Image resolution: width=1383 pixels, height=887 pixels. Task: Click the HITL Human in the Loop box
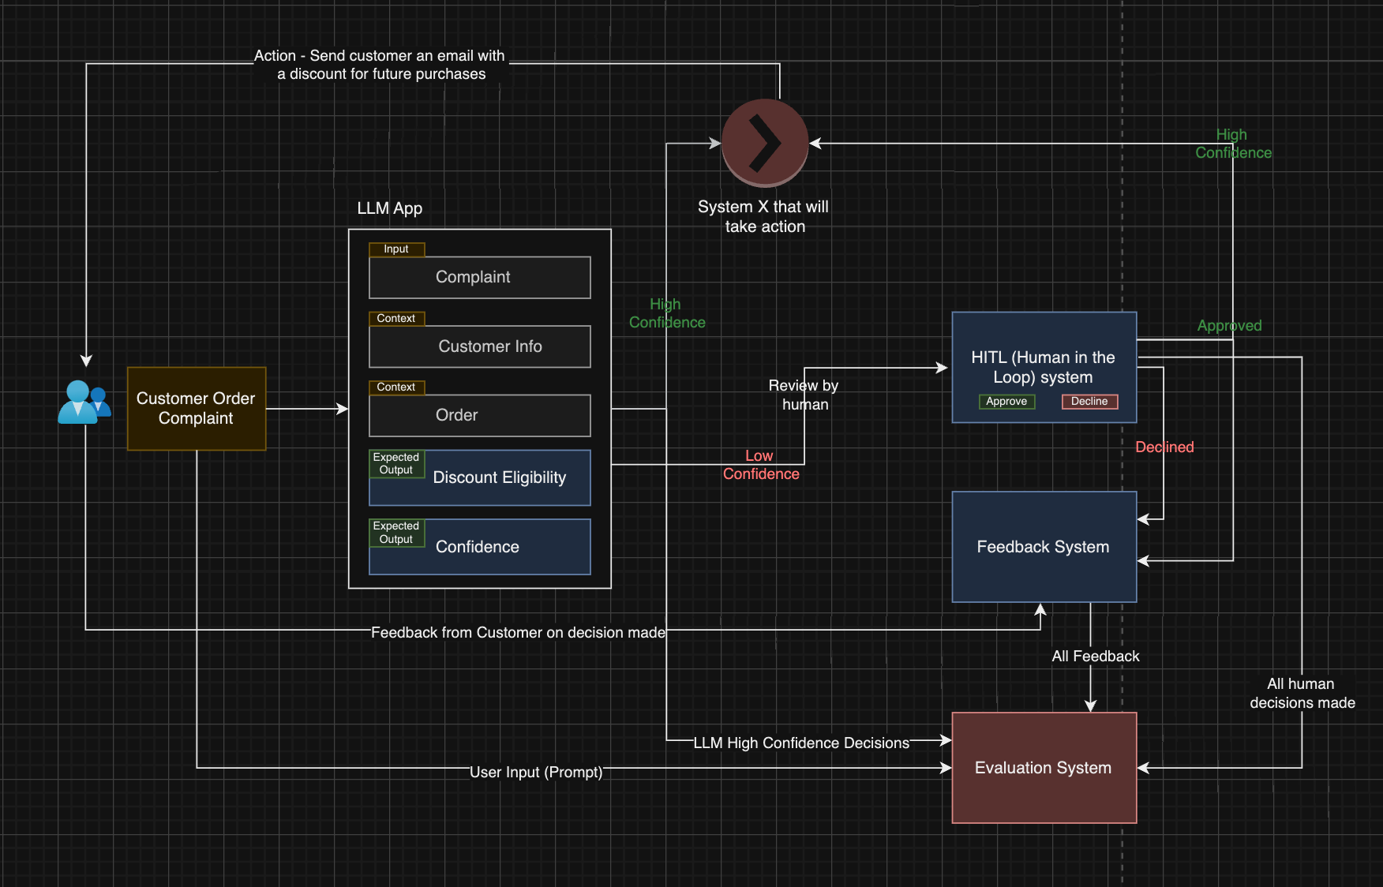tap(1044, 367)
